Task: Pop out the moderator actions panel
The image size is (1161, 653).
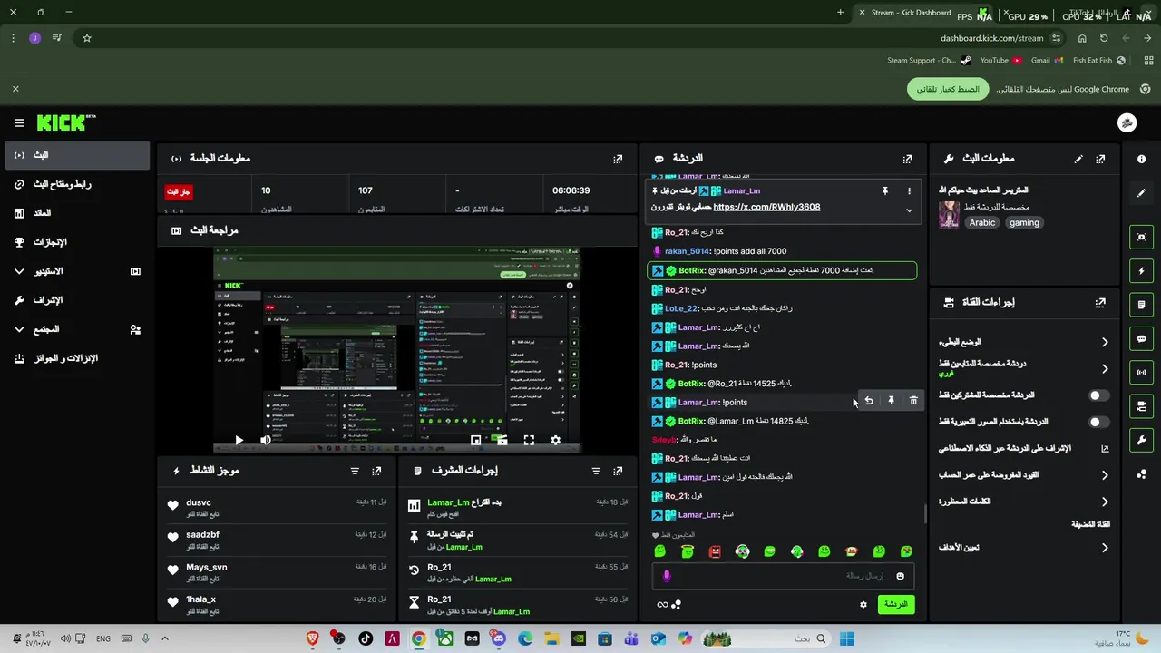Action: tap(618, 471)
